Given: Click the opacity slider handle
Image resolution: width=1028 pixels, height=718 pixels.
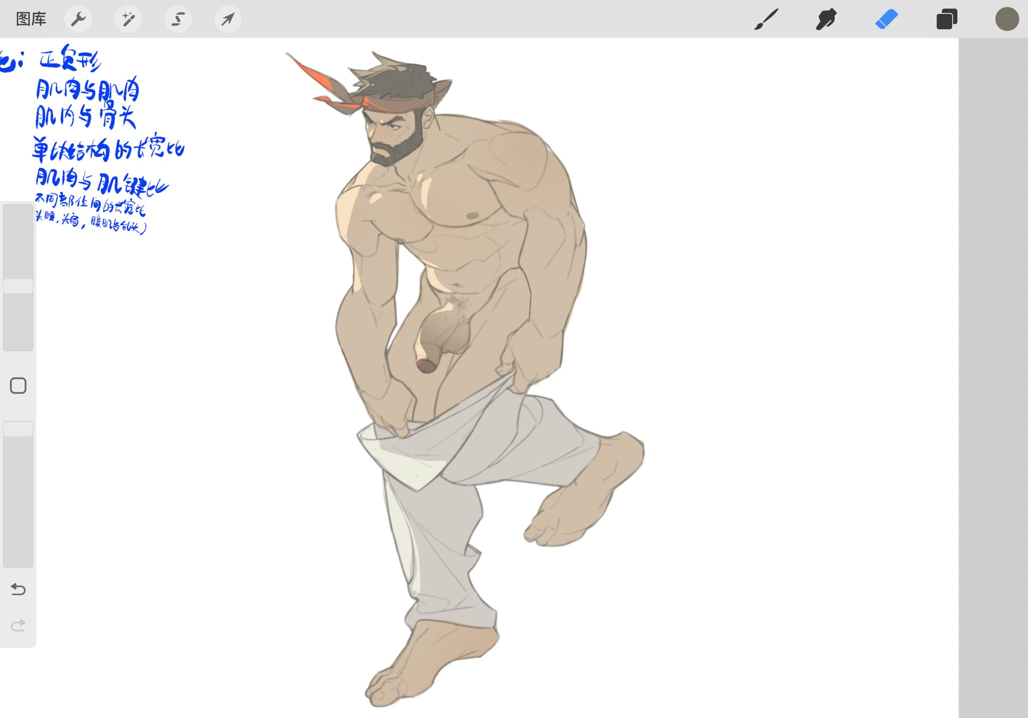Looking at the screenshot, I should (x=18, y=429).
